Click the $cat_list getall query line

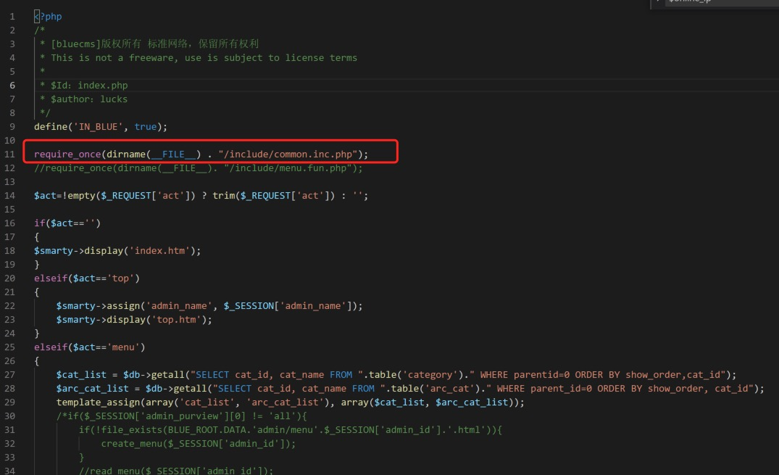pos(396,374)
